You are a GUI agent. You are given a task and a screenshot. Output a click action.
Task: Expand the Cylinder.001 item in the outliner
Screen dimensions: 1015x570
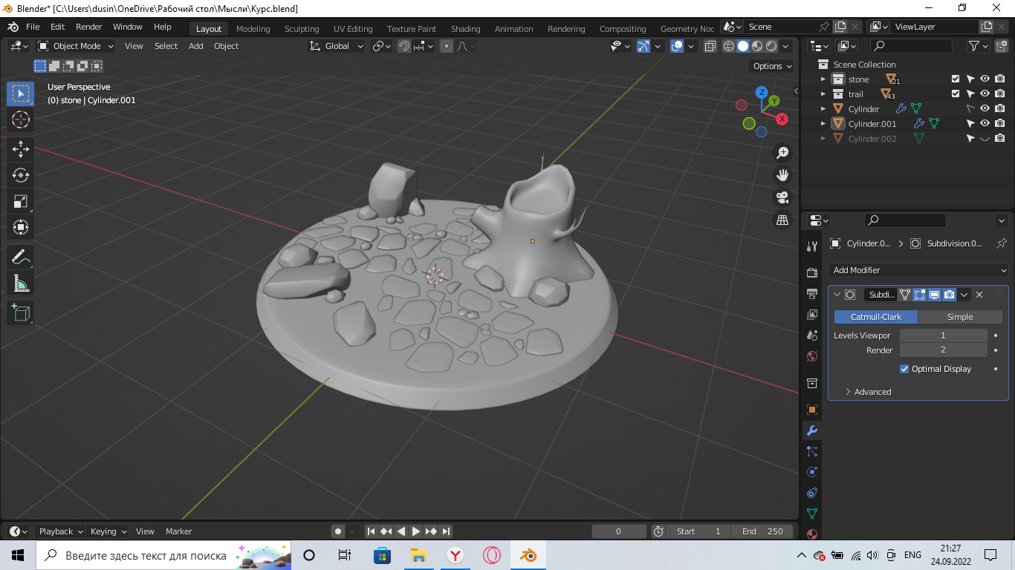click(x=825, y=123)
